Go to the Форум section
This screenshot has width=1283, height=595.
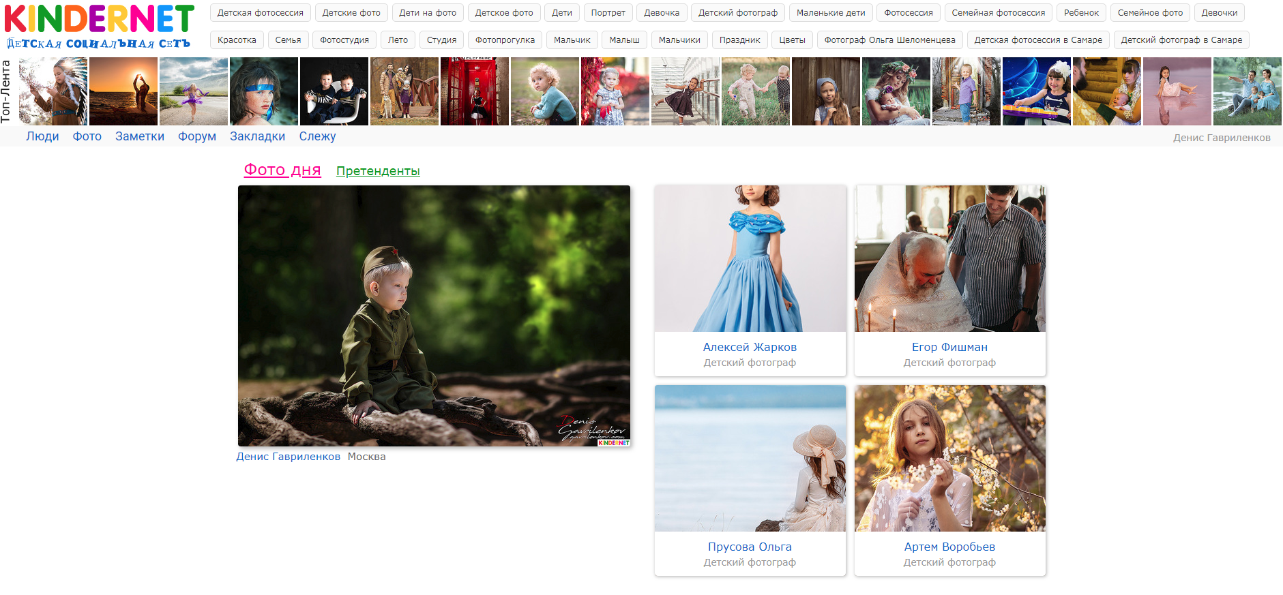tap(197, 136)
